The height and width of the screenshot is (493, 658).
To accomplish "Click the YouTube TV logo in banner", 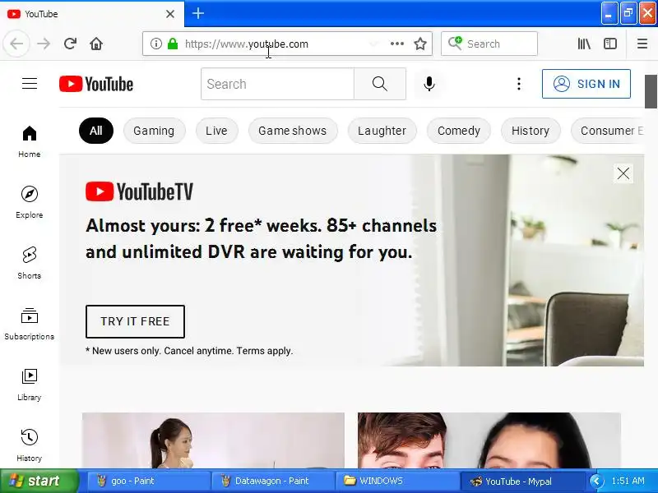I will tap(139, 191).
